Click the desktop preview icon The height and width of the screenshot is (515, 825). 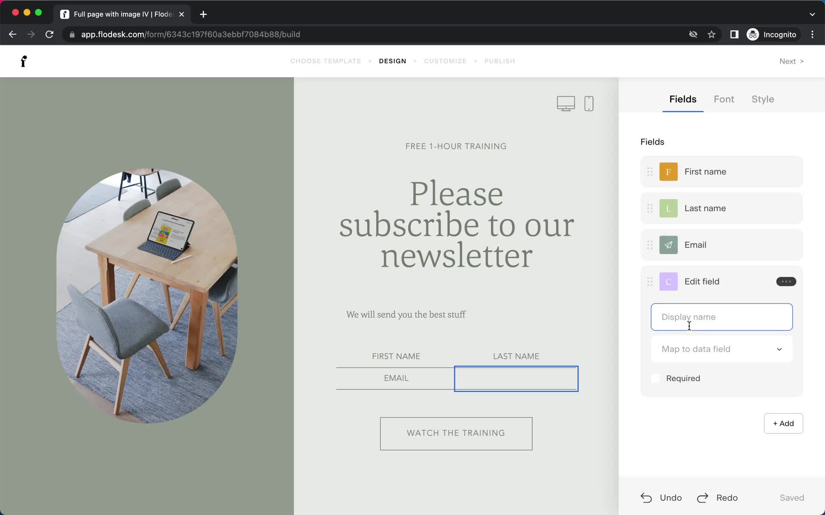tap(566, 103)
